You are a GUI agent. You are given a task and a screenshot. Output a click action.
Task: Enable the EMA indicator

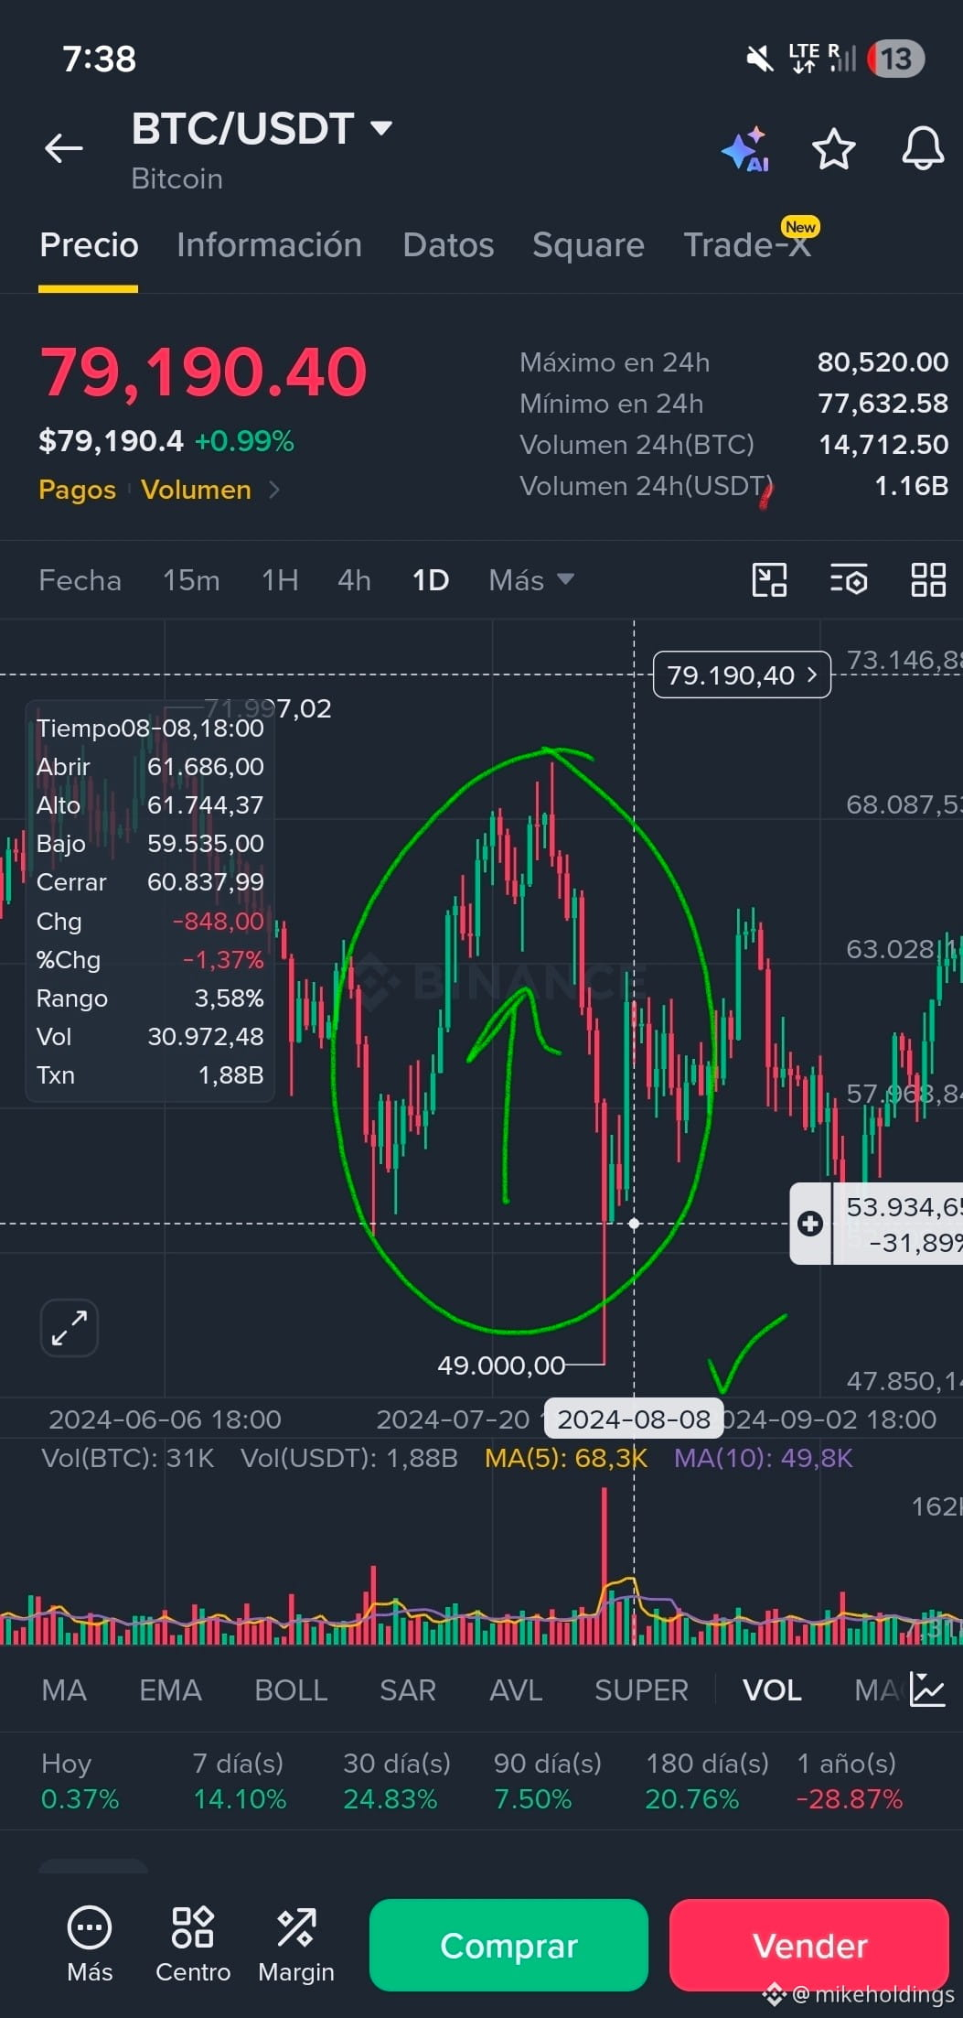[170, 1690]
